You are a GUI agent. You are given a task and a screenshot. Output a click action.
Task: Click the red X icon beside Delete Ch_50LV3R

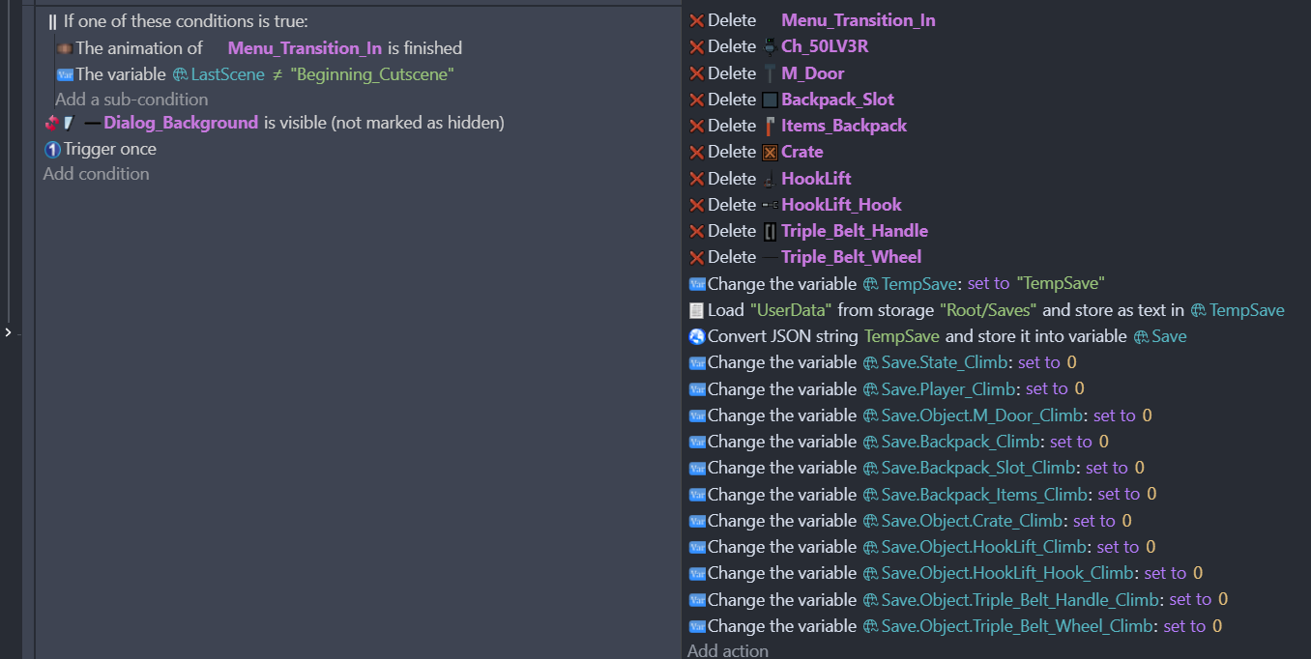(696, 46)
